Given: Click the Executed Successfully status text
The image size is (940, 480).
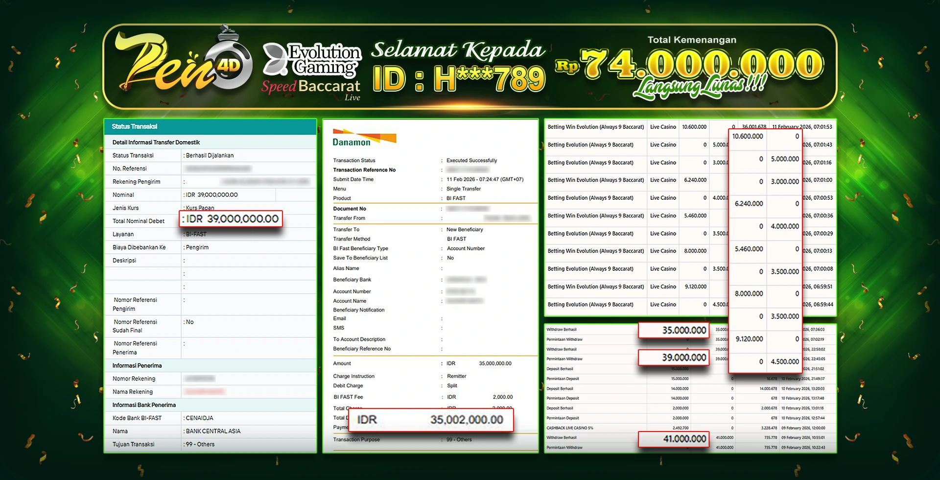Looking at the screenshot, I should pyautogui.click(x=471, y=161).
